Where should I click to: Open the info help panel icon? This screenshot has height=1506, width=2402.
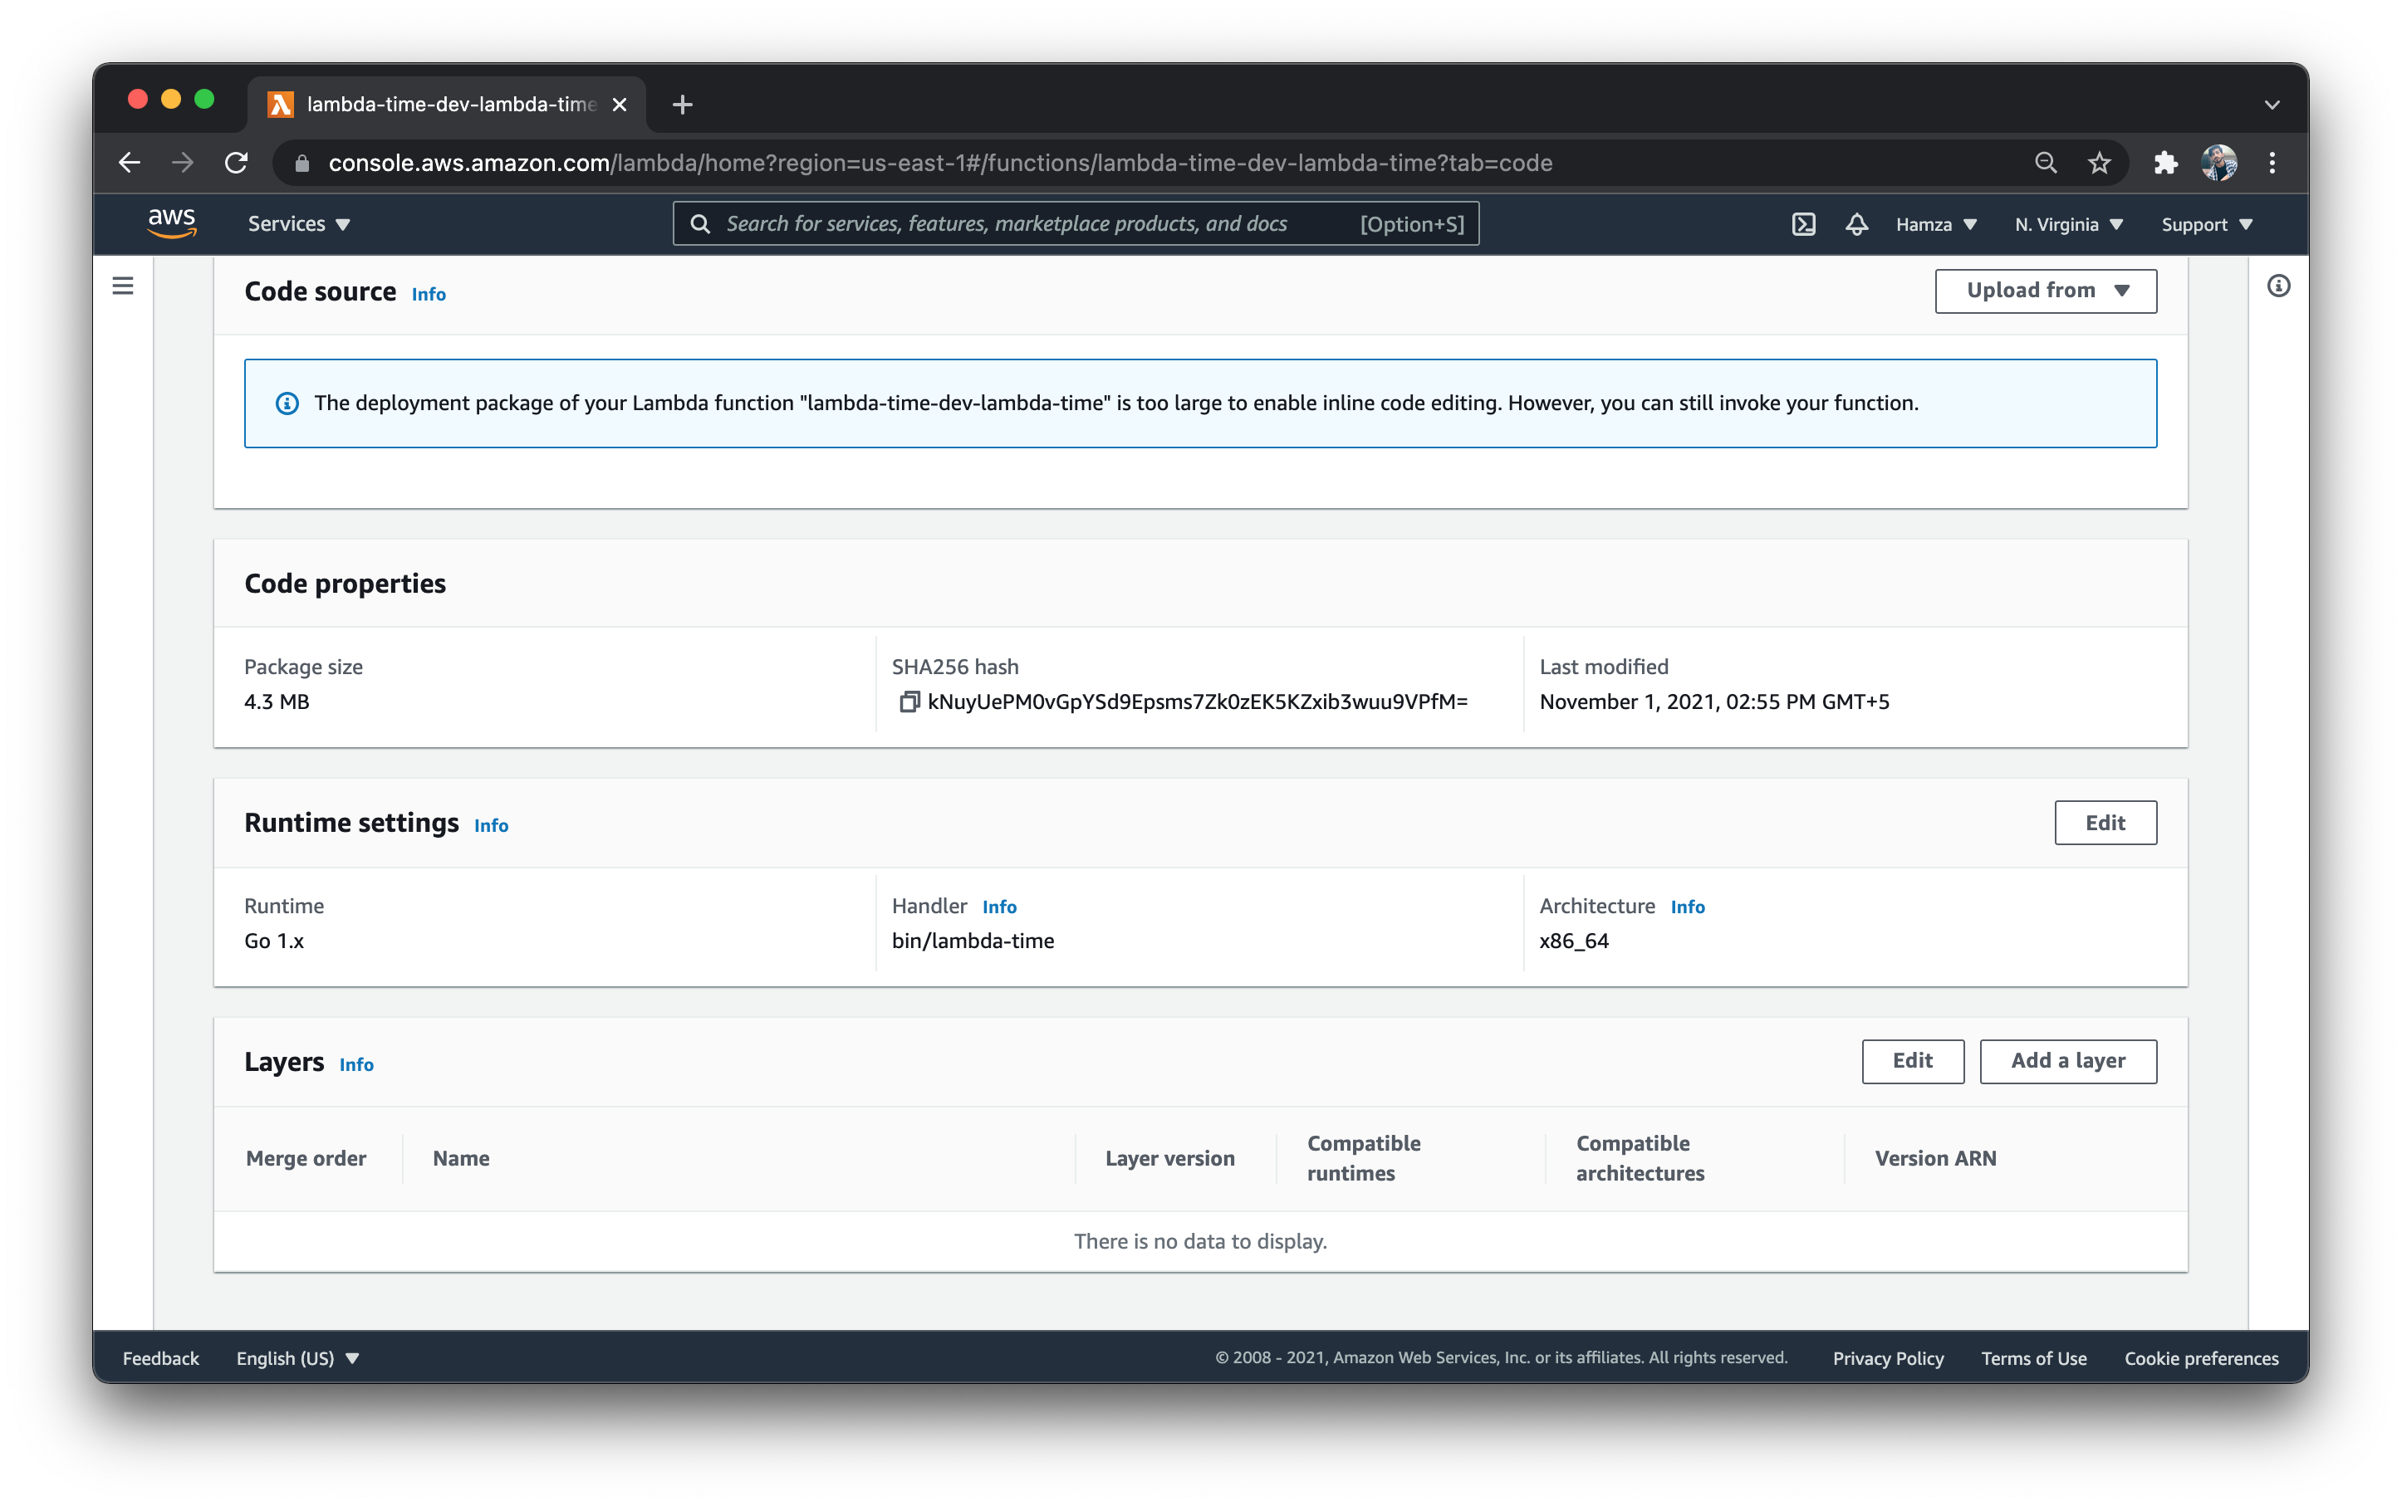[x=2278, y=287]
